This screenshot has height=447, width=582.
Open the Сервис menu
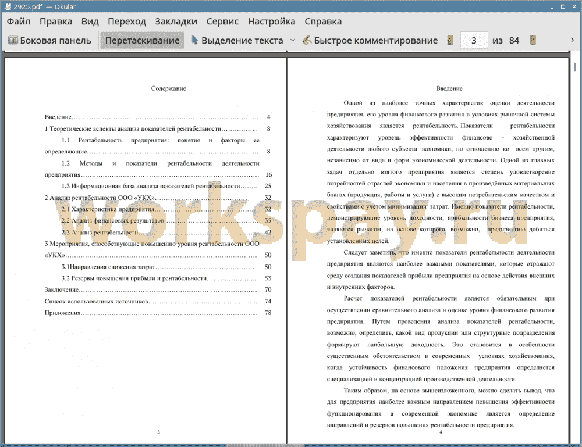(x=222, y=22)
